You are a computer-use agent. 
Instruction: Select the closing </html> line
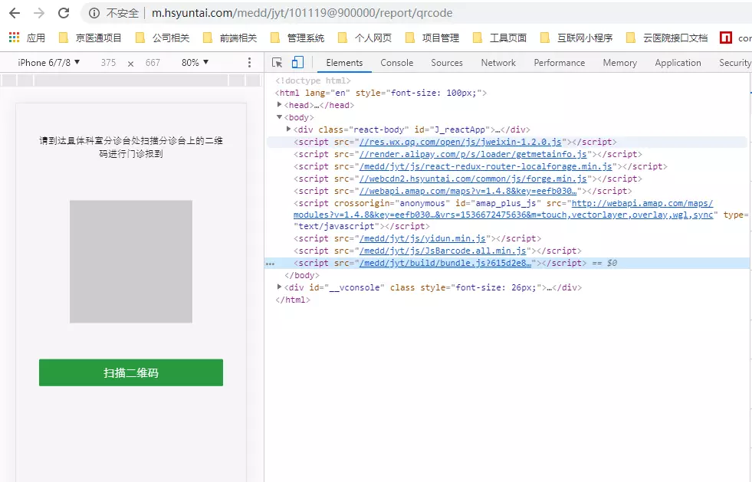(x=293, y=300)
